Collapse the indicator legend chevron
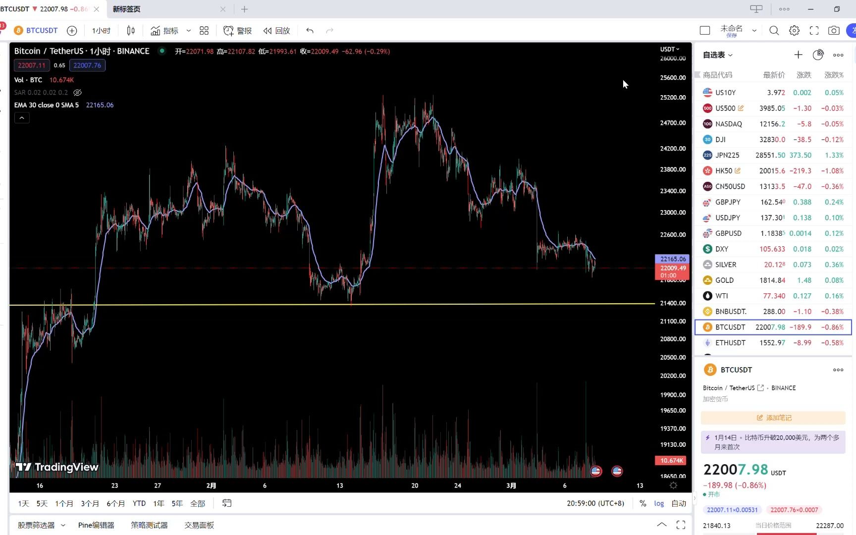The image size is (856, 535). click(22, 118)
